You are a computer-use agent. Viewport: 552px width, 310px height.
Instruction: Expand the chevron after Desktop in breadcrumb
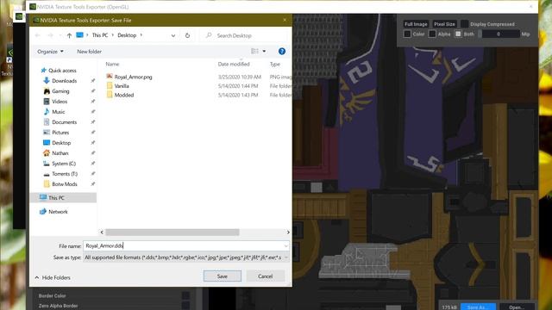point(141,35)
